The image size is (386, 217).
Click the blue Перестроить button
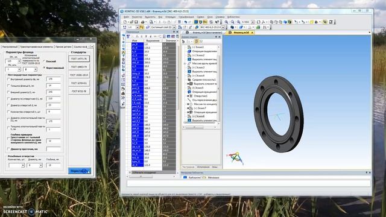click(x=79, y=171)
